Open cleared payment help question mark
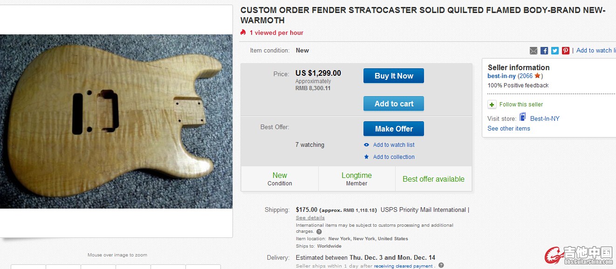The height and width of the screenshot is (269, 616). click(x=441, y=266)
